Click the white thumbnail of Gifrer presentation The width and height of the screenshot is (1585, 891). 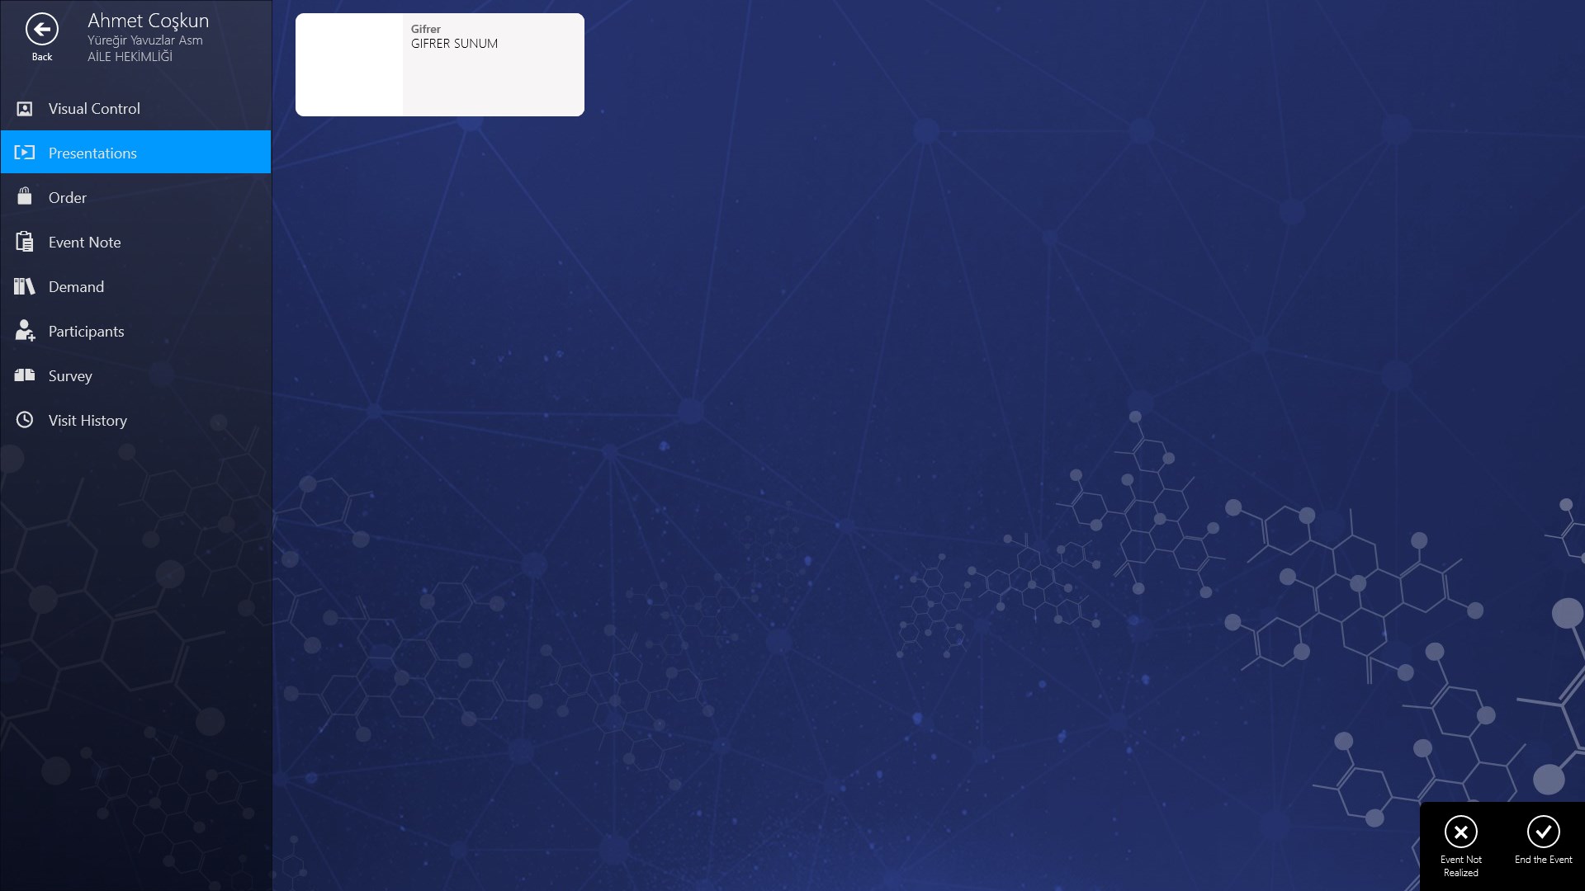tap(349, 65)
